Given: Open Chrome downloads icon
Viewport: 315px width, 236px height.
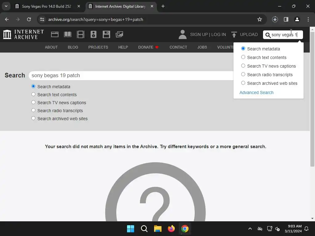Looking at the screenshot, I should coord(275,19).
